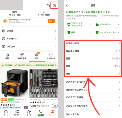Tap the headset customer support icon

coord(48,6)
